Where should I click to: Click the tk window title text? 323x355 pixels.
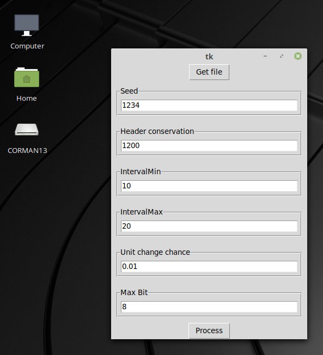209,57
